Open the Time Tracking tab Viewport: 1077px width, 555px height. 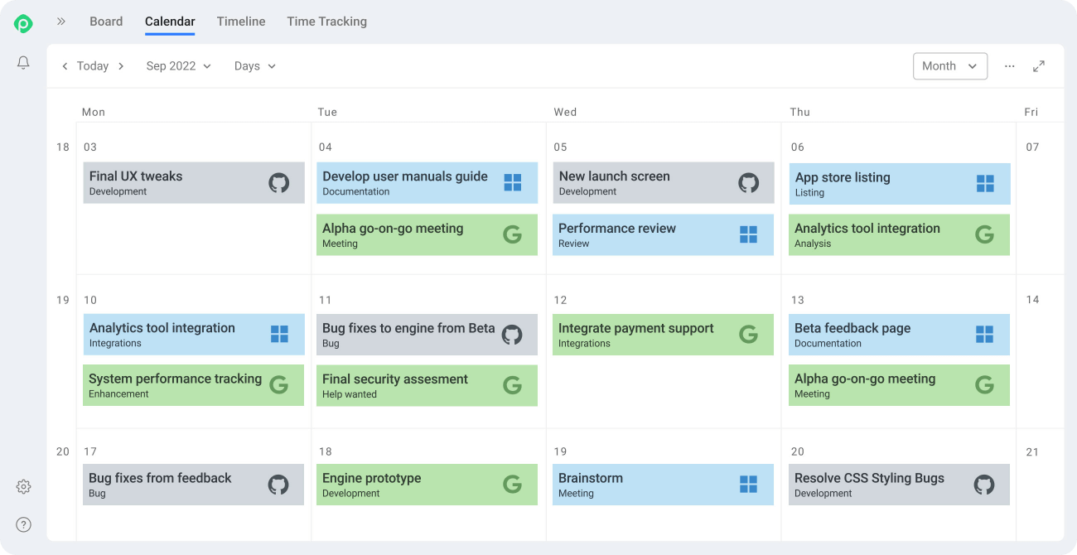[326, 22]
